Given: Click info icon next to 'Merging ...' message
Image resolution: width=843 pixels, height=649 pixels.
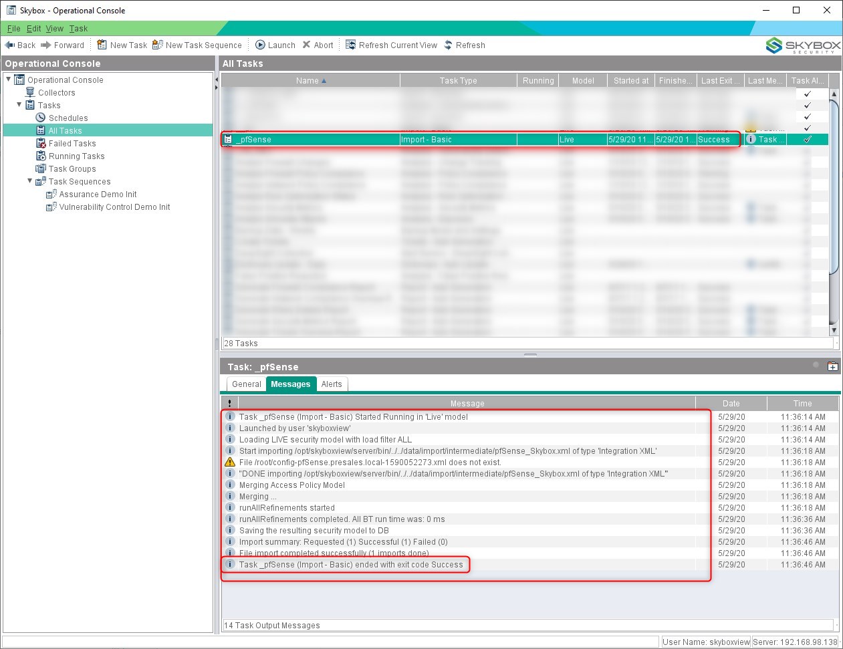Looking at the screenshot, I should (x=230, y=496).
